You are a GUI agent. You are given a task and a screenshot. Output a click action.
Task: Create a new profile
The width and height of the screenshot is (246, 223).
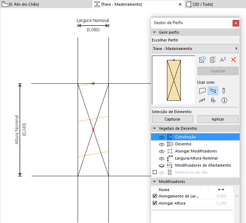(x=202, y=60)
